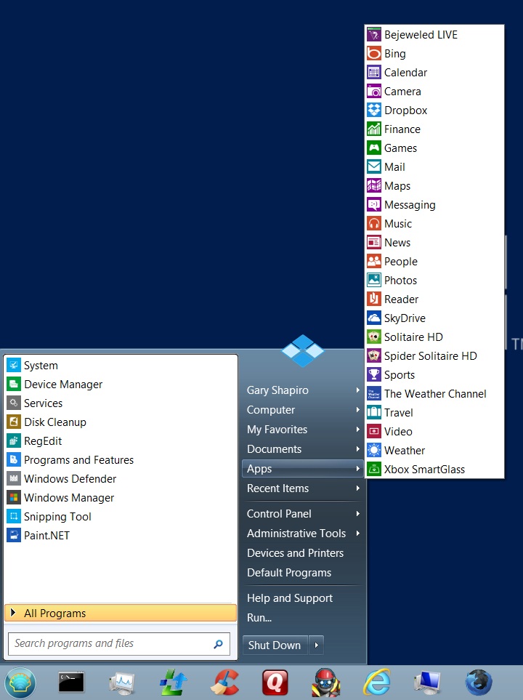Click the user picture icon atop start menu

pyautogui.click(x=303, y=350)
